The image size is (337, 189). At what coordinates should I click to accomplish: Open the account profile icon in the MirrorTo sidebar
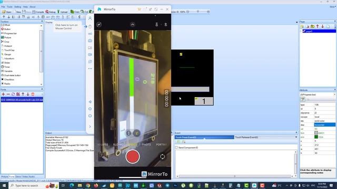pos(90,18)
